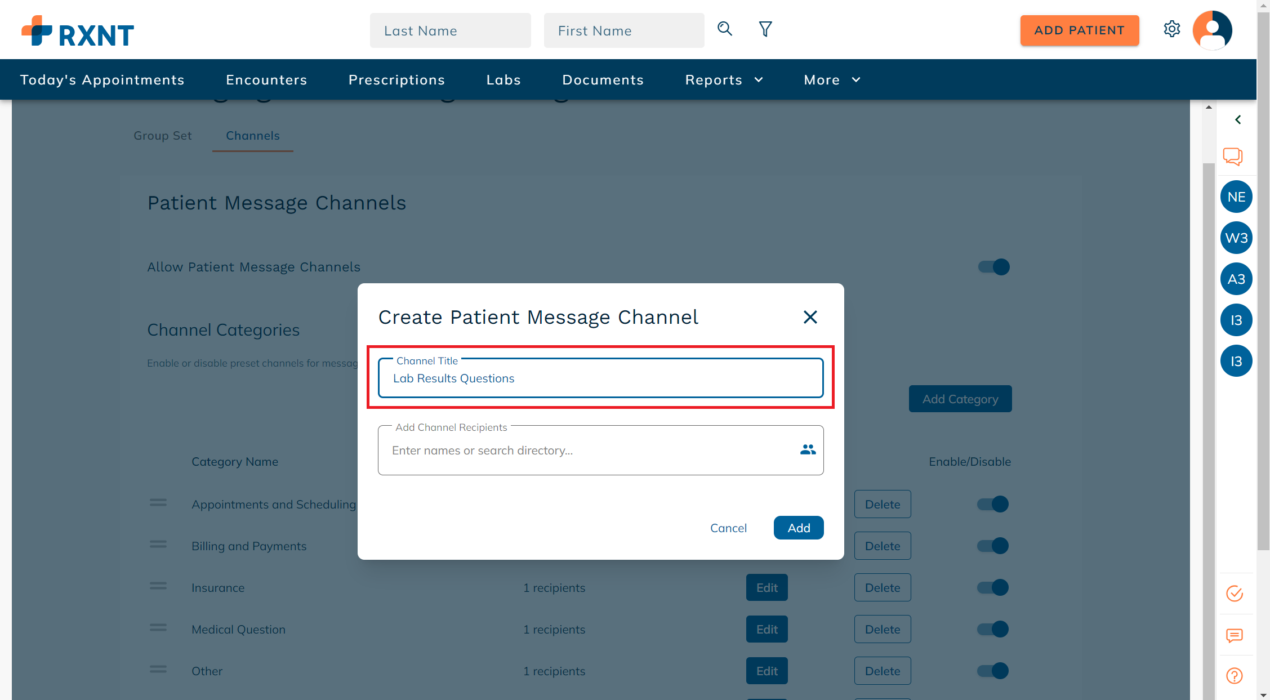Delete the Other category
Screen dimensions: 1270x700
(883, 671)
